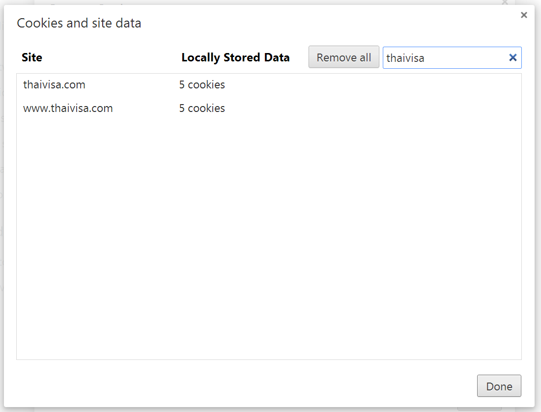
Task: Click the empty footer area left of Done
Action: click(x=242, y=386)
